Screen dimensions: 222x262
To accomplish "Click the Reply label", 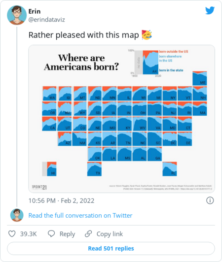I will click(67, 234).
